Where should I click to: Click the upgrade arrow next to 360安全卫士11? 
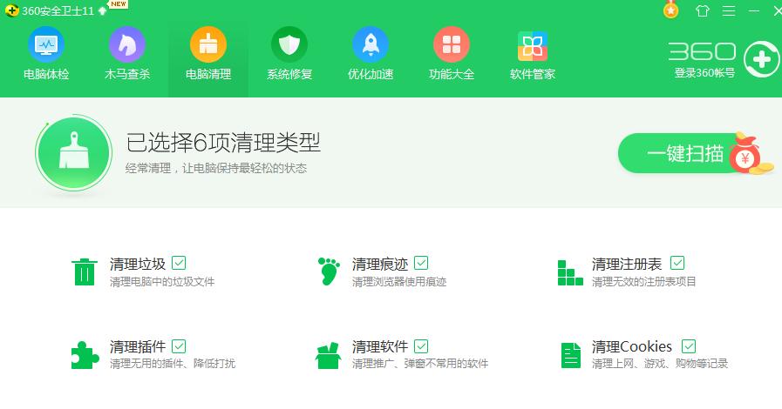pyautogui.click(x=102, y=11)
